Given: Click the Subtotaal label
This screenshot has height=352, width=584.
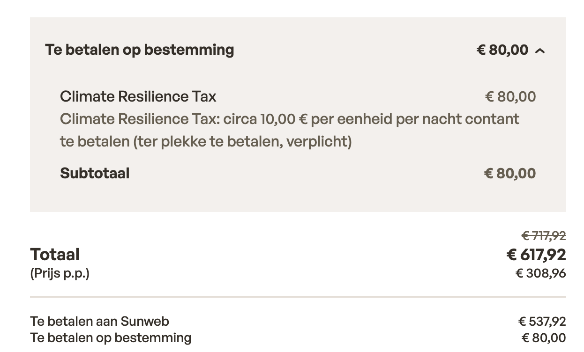Looking at the screenshot, I should coord(95,173).
